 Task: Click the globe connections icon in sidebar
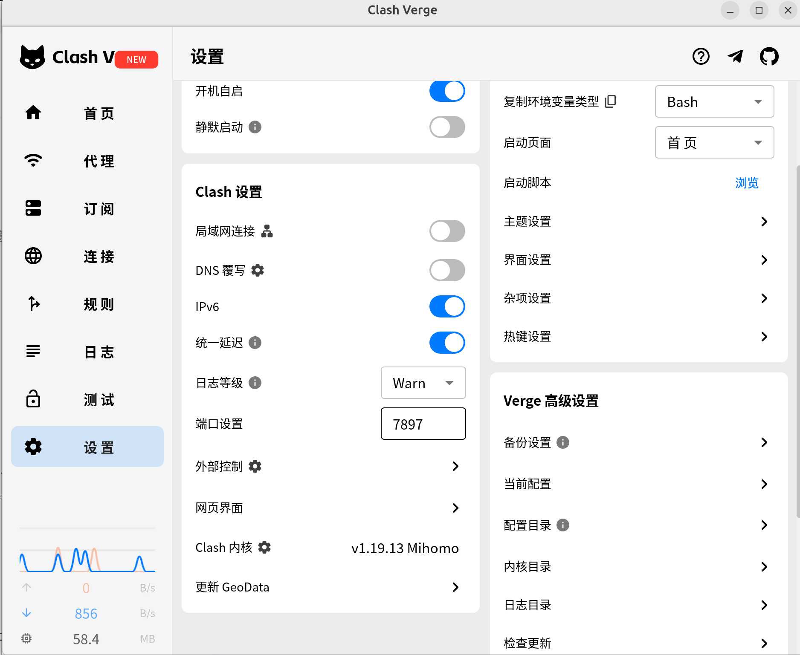pos(33,256)
